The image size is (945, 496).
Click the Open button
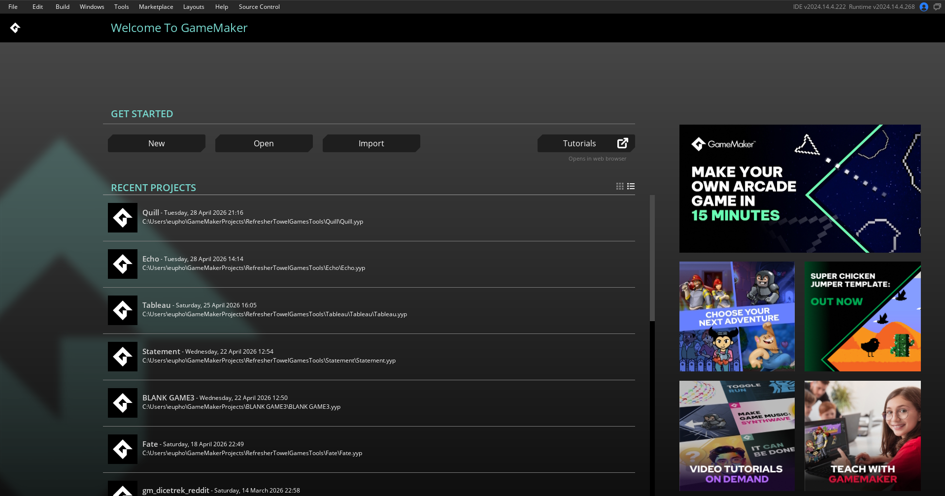pos(264,143)
